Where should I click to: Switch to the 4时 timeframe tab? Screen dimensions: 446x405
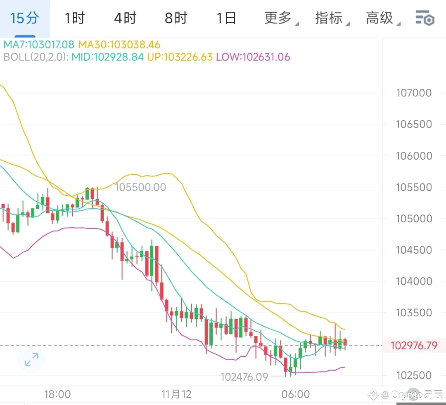point(125,18)
